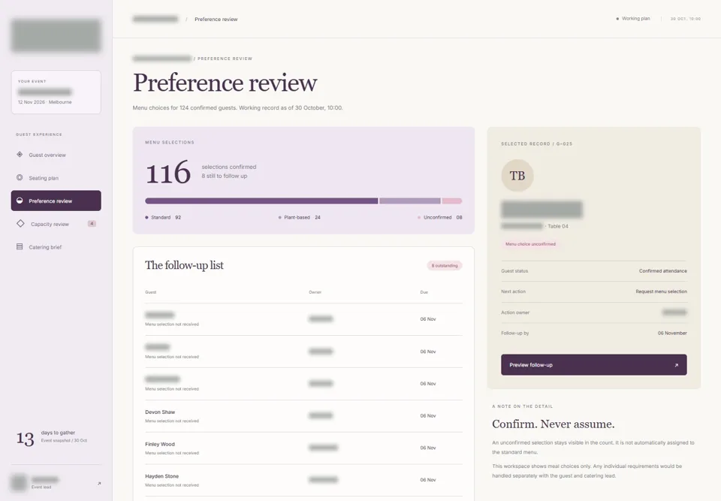Click arrow icon beside Event lead profile
Screen dimensions: 721x501
(x=99, y=484)
